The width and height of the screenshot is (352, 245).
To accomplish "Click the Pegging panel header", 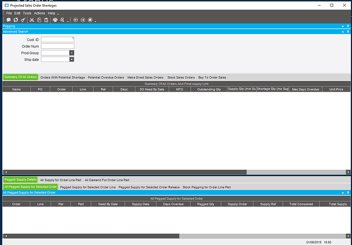I will coord(176,26).
